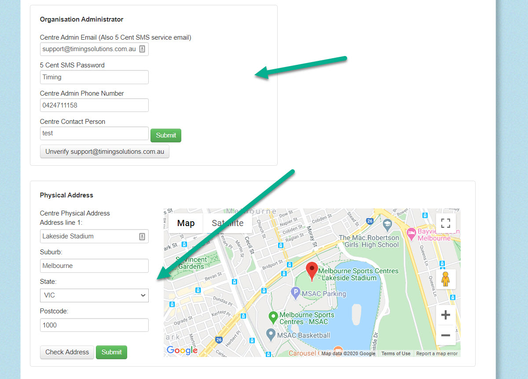Focus the Address line 1 field
The height and width of the screenshot is (379, 528).
pos(94,236)
